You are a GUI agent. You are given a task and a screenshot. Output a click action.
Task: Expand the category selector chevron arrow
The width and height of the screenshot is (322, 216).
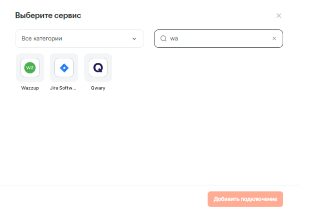134,38
